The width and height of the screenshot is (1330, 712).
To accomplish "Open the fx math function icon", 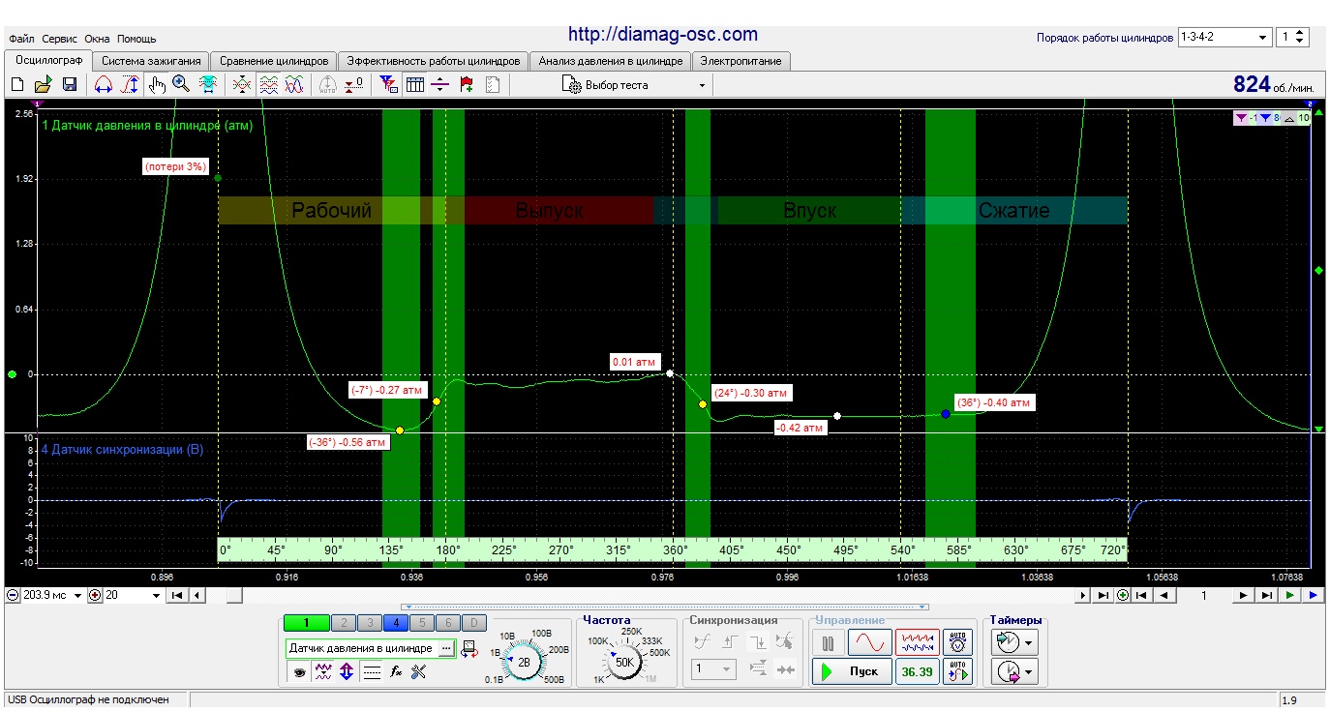I will 396,671.
